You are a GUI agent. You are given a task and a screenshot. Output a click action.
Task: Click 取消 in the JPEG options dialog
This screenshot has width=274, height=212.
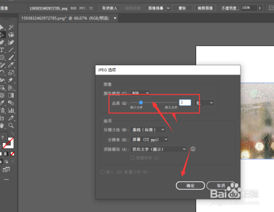pyautogui.click(x=221, y=186)
